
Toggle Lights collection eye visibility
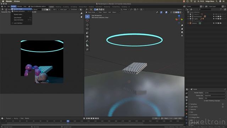pos(216,19)
